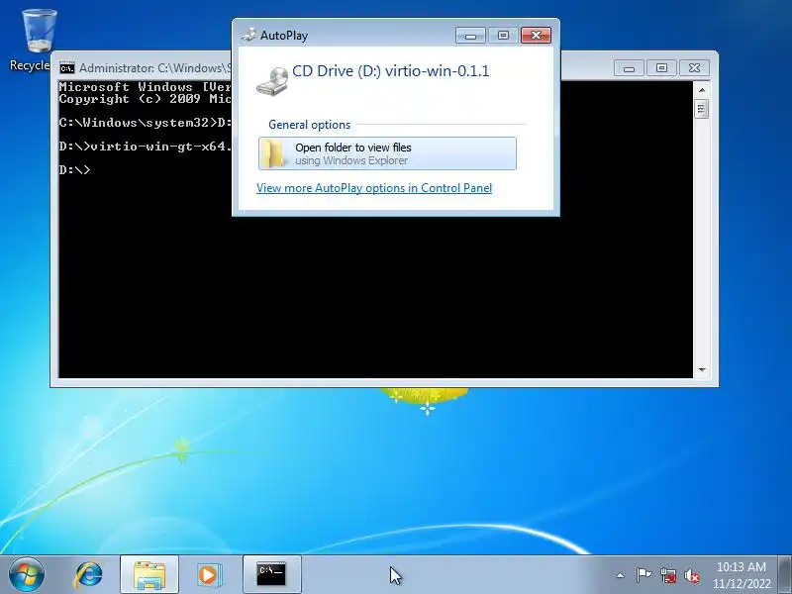Open folder to view files option

(x=387, y=153)
